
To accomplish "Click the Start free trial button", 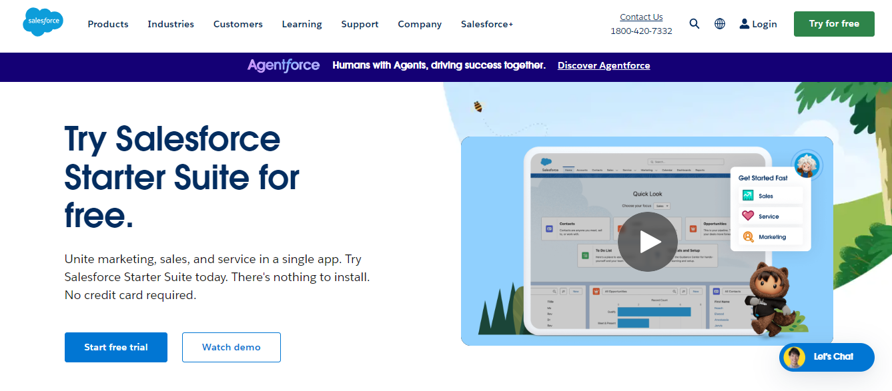I will 115,347.
